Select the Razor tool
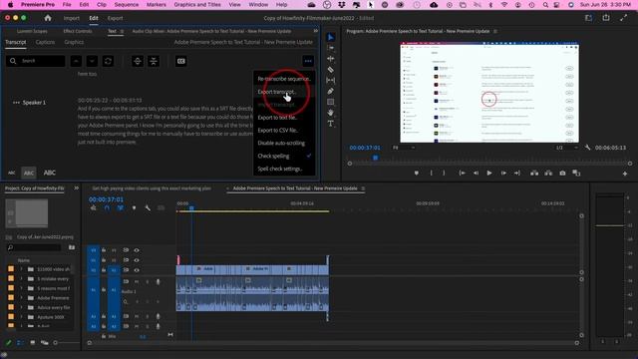This screenshot has height=359, width=638. click(331, 70)
